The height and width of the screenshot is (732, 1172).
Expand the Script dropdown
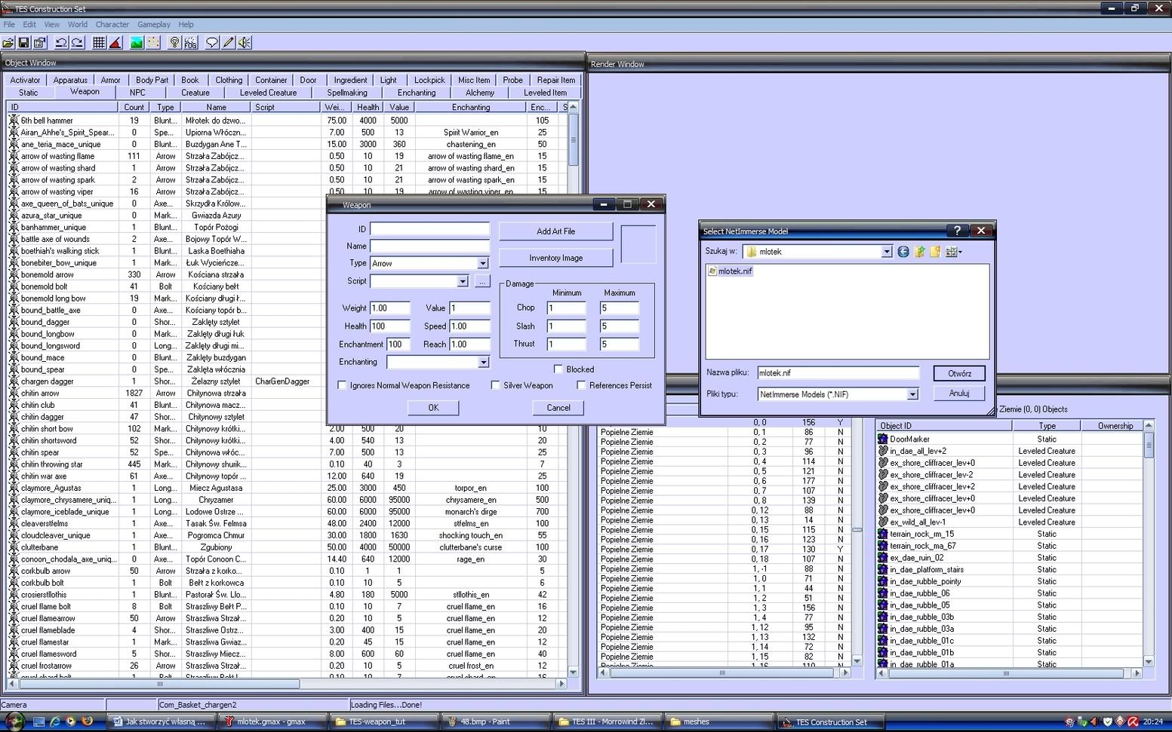click(463, 281)
